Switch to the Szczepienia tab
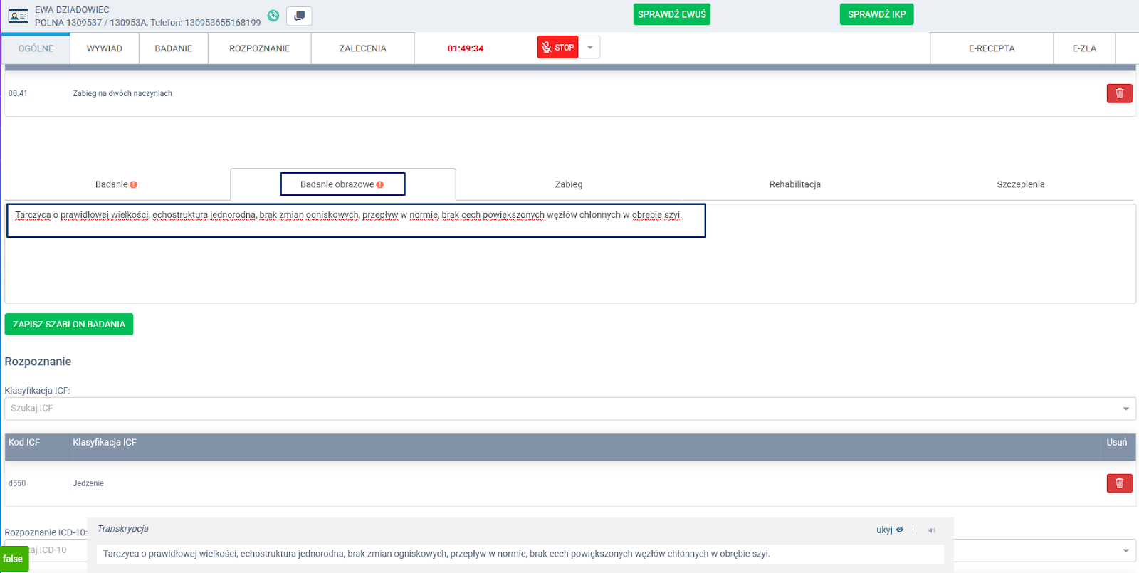 pyautogui.click(x=1020, y=184)
